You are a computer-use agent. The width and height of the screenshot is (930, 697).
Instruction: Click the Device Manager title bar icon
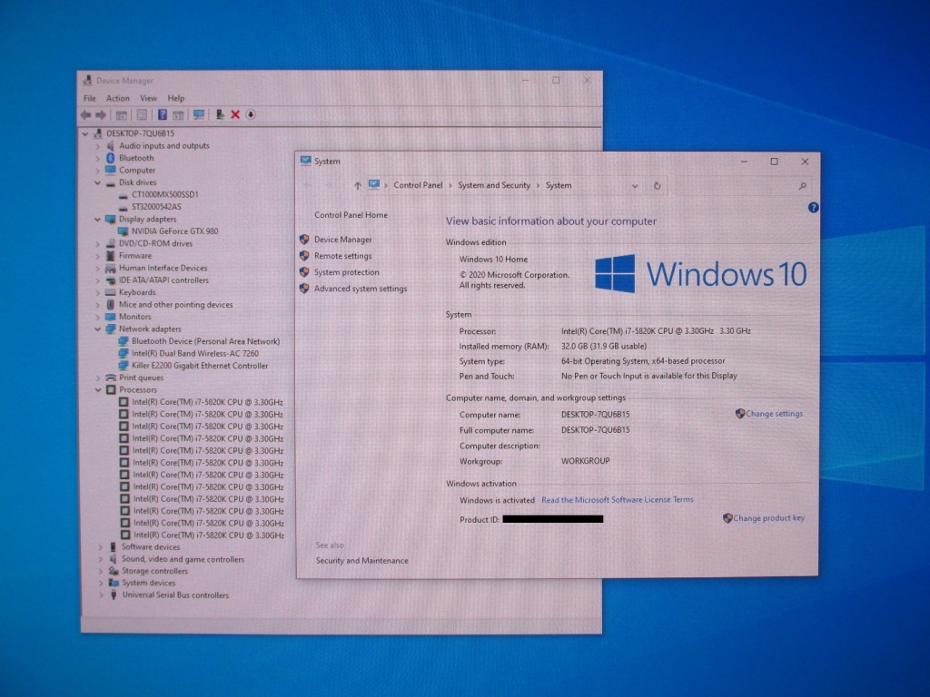(x=88, y=81)
